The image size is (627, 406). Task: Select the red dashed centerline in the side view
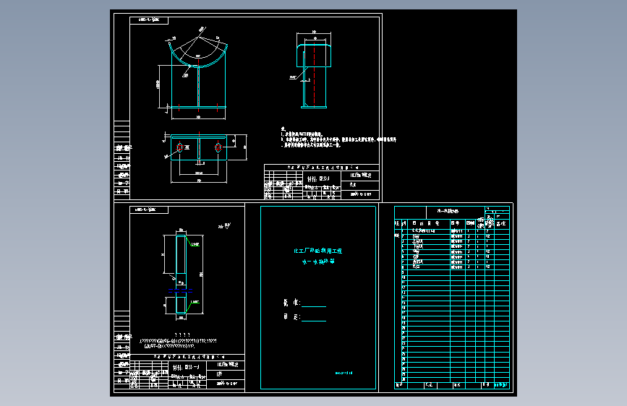click(x=315, y=74)
